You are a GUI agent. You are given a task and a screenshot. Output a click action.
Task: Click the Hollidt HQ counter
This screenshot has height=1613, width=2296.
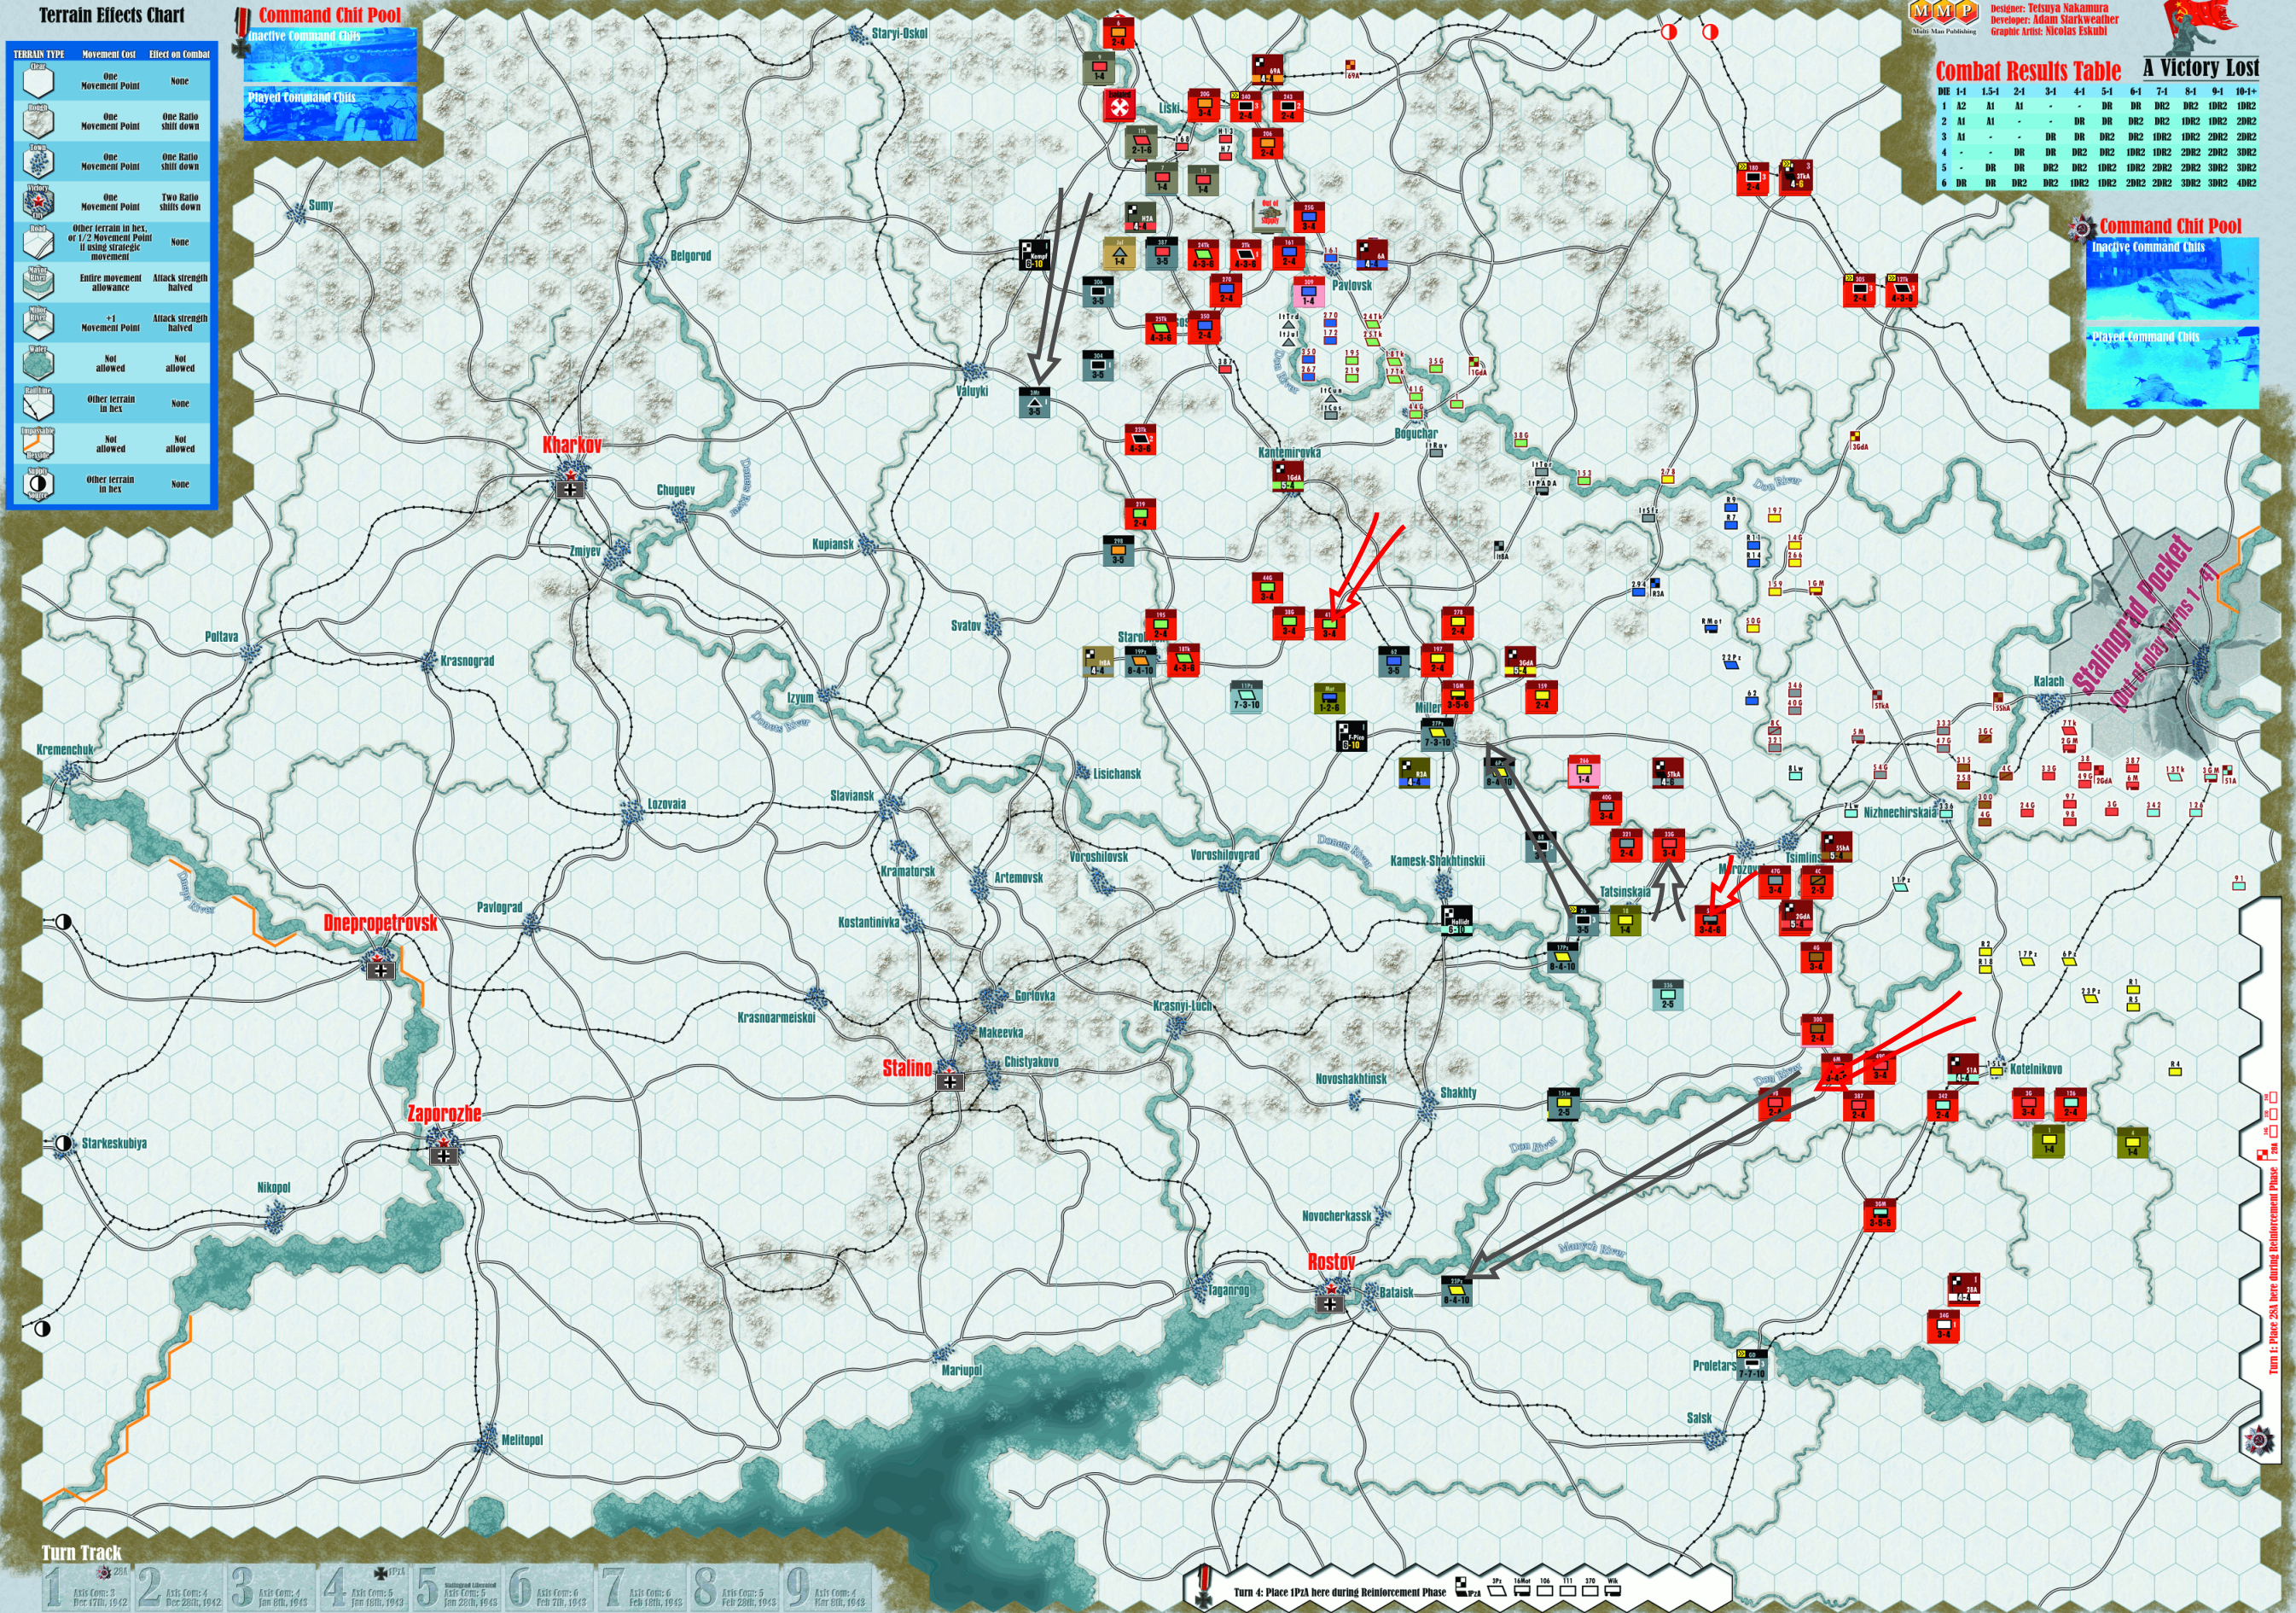point(1457,921)
